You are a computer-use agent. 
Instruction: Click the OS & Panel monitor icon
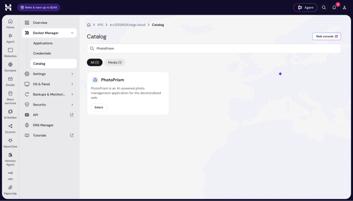(27, 84)
